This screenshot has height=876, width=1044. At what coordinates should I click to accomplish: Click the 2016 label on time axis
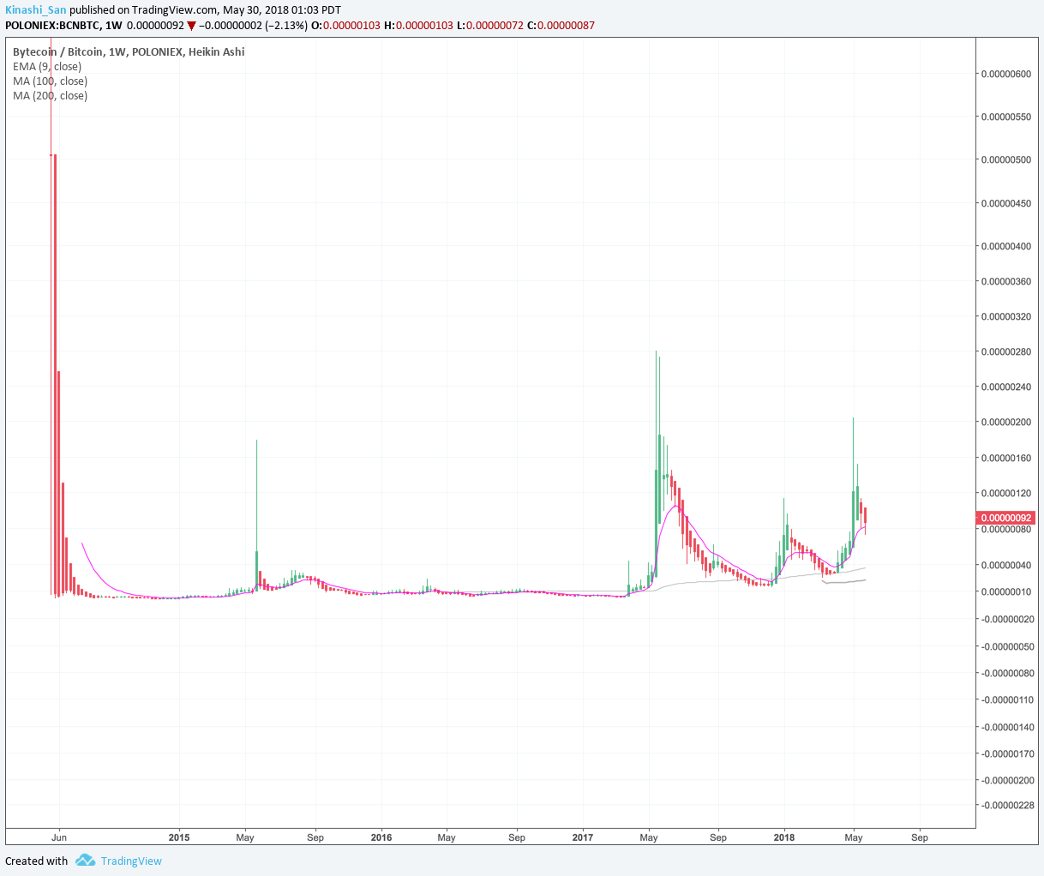tap(381, 837)
